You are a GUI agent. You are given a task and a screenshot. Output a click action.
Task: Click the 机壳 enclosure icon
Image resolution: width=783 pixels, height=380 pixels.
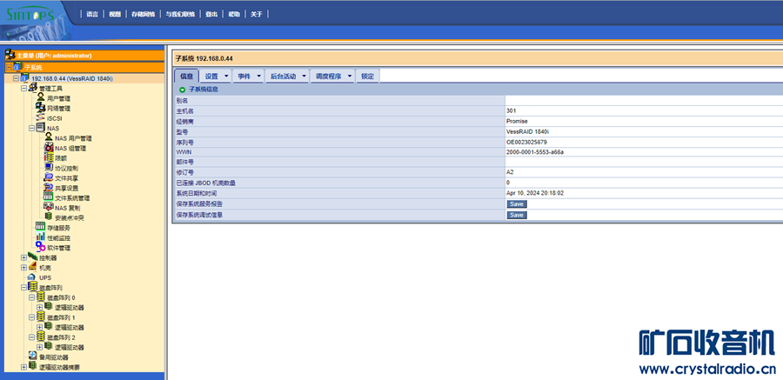point(32,267)
